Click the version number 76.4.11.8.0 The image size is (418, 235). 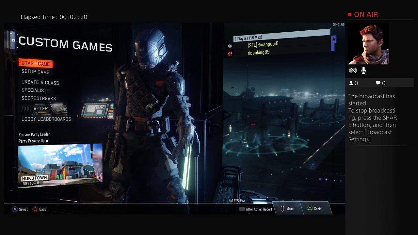pos(338,25)
